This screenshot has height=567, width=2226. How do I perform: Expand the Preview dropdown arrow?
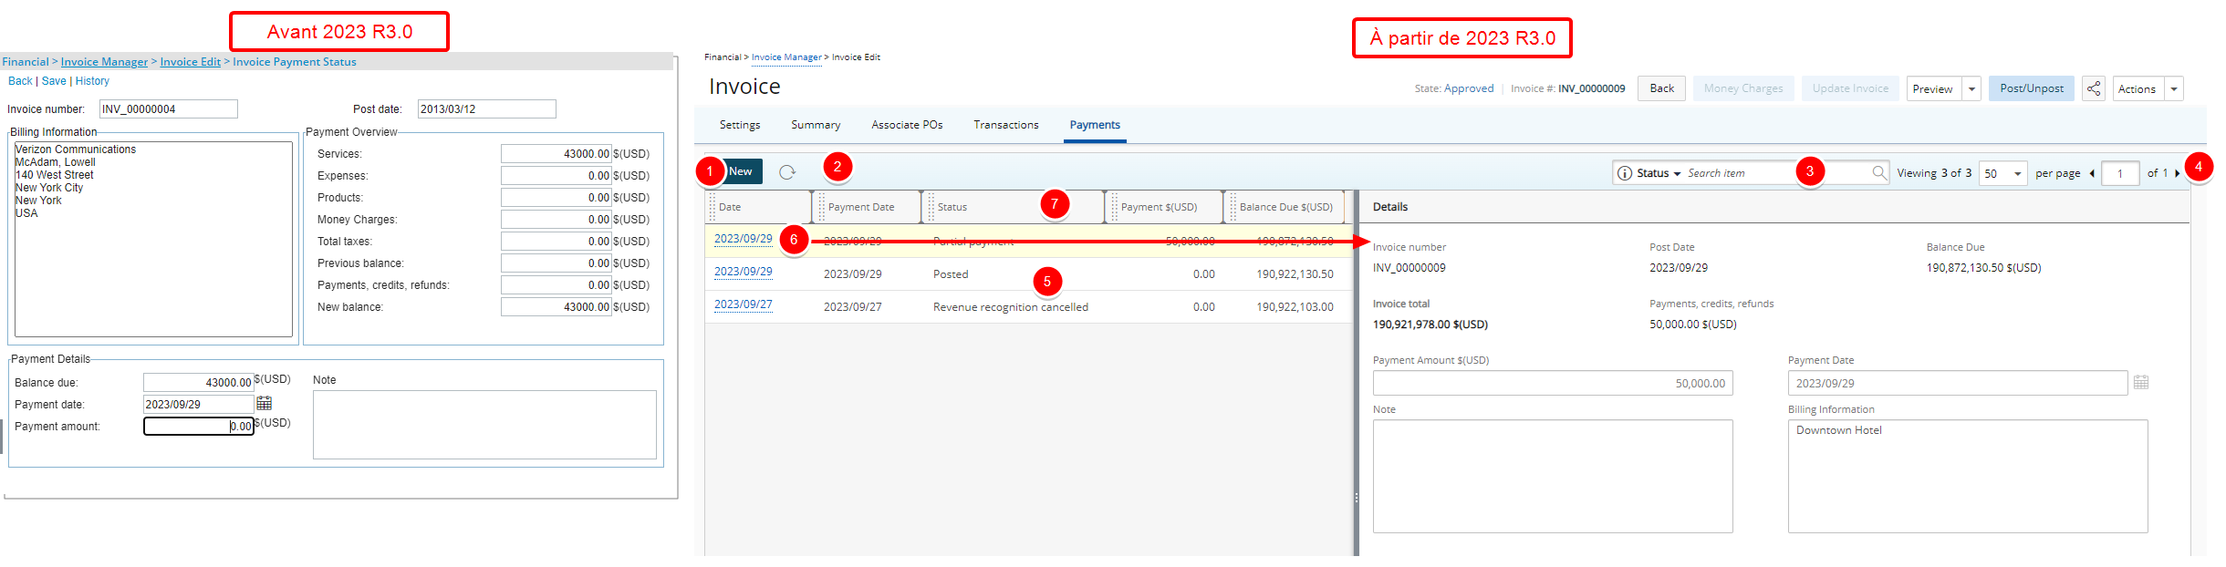[1972, 88]
